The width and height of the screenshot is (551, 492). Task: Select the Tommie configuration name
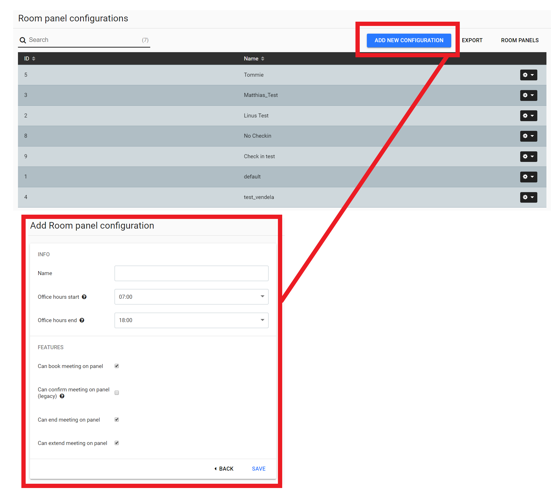pyautogui.click(x=254, y=75)
